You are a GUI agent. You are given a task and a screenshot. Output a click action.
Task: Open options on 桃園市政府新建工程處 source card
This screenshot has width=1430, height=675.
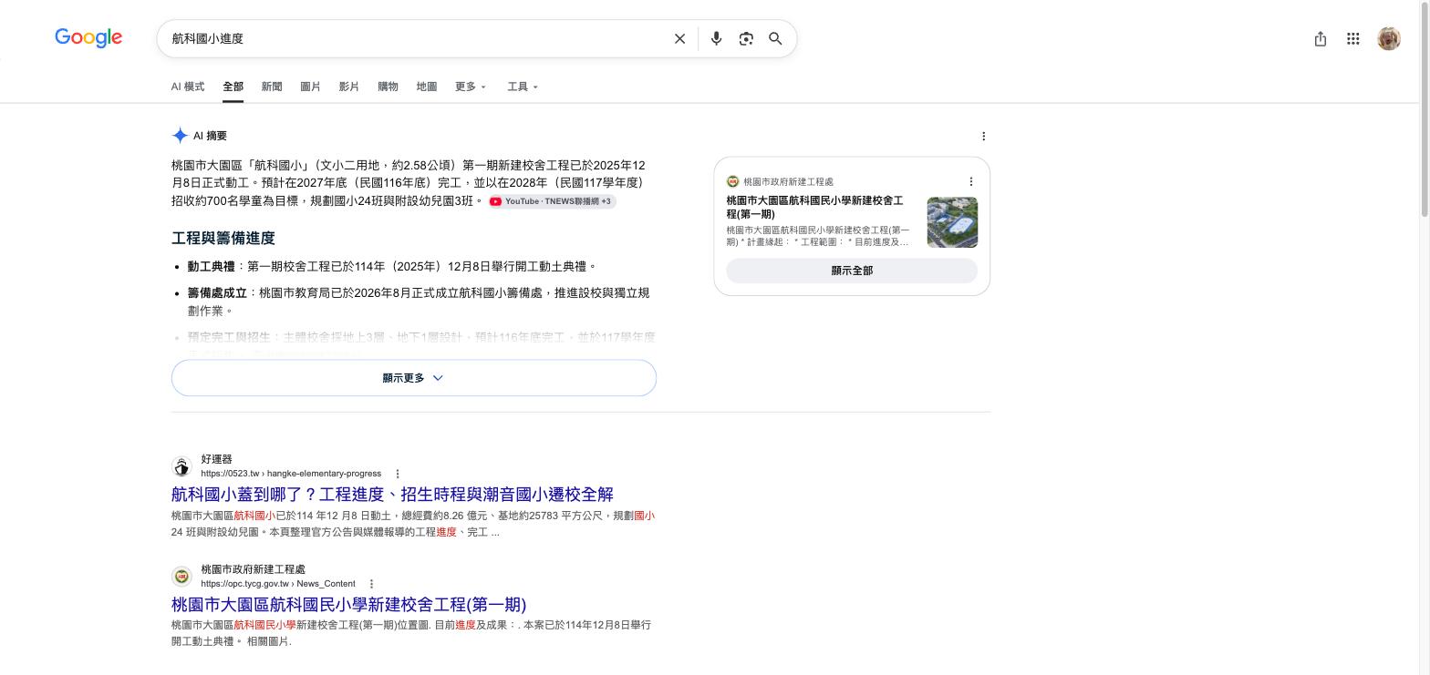[x=970, y=181]
